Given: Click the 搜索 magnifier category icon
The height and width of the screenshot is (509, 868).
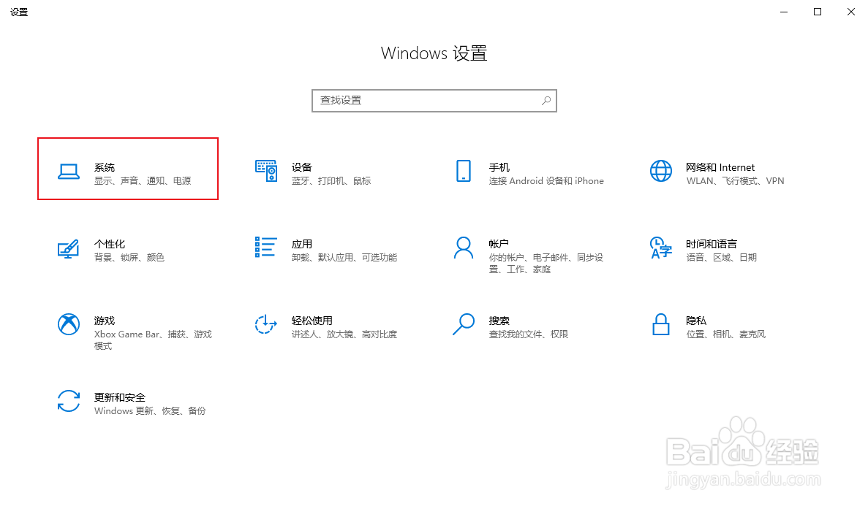Looking at the screenshot, I should click(x=464, y=324).
